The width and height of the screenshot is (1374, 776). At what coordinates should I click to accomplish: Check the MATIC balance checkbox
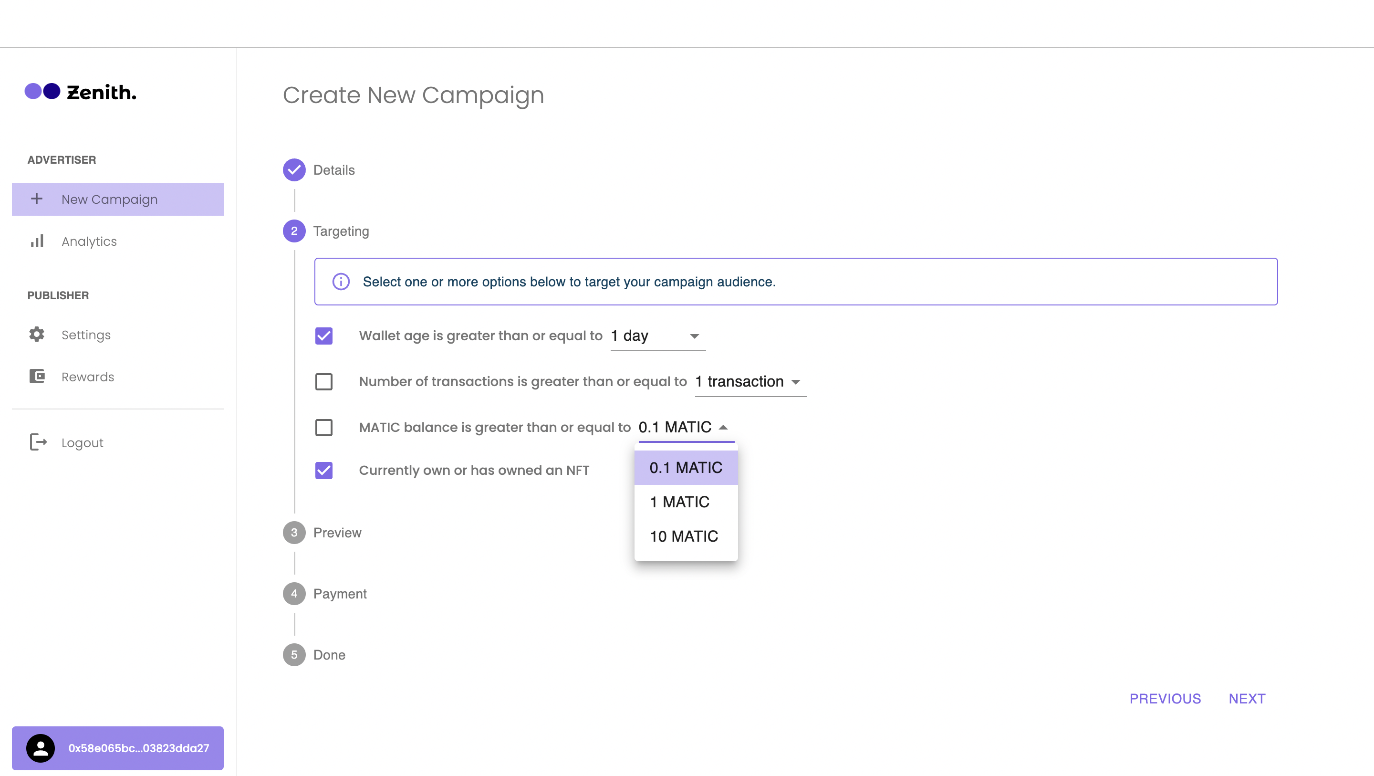pos(324,427)
